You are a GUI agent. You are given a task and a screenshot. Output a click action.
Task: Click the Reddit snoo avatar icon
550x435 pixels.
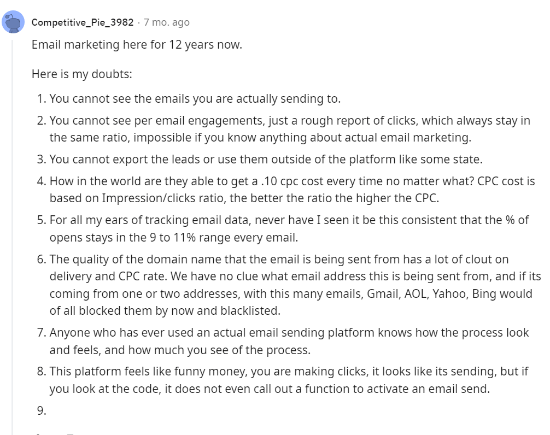tap(13, 23)
